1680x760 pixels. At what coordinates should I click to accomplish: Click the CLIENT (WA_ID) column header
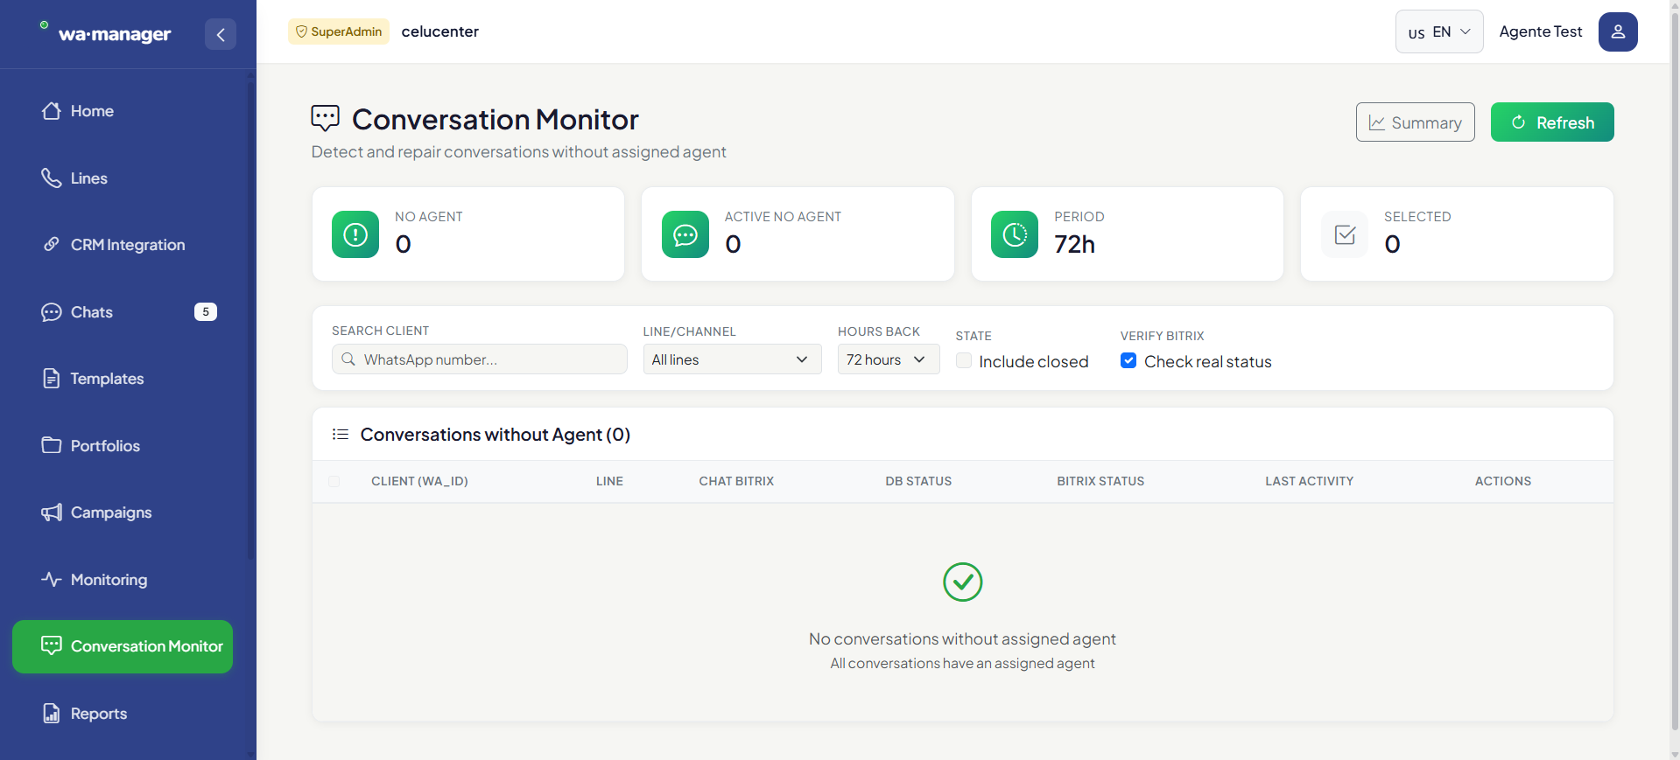point(419,481)
